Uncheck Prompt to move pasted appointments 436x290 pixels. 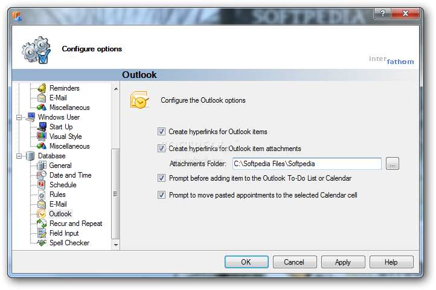pyautogui.click(x=161, y=195)
